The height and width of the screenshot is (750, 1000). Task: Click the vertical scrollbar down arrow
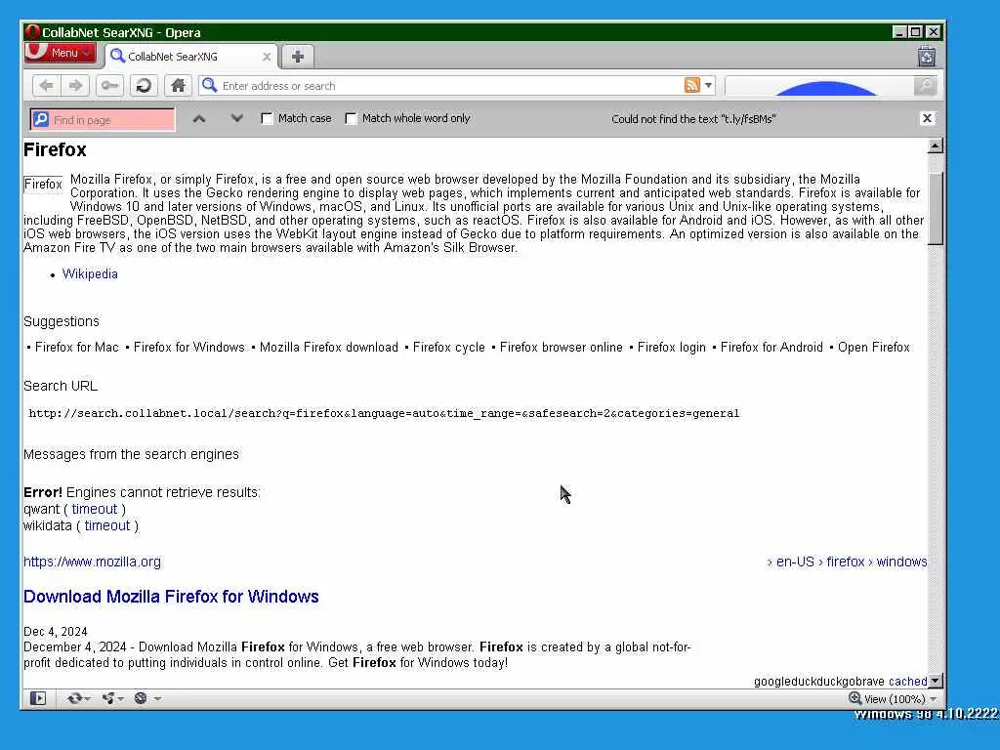point(935,681)
